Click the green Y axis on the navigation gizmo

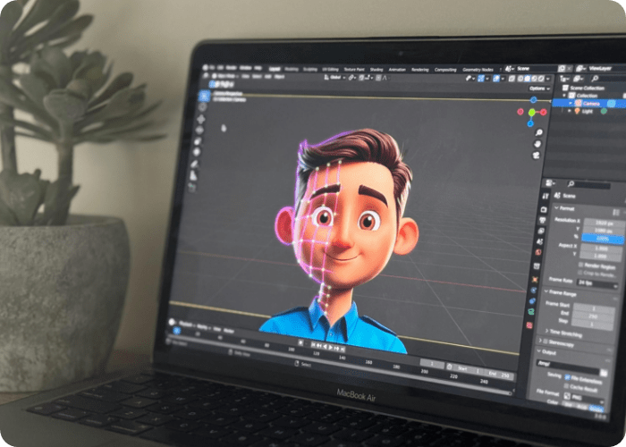click(x=531, y=112)
